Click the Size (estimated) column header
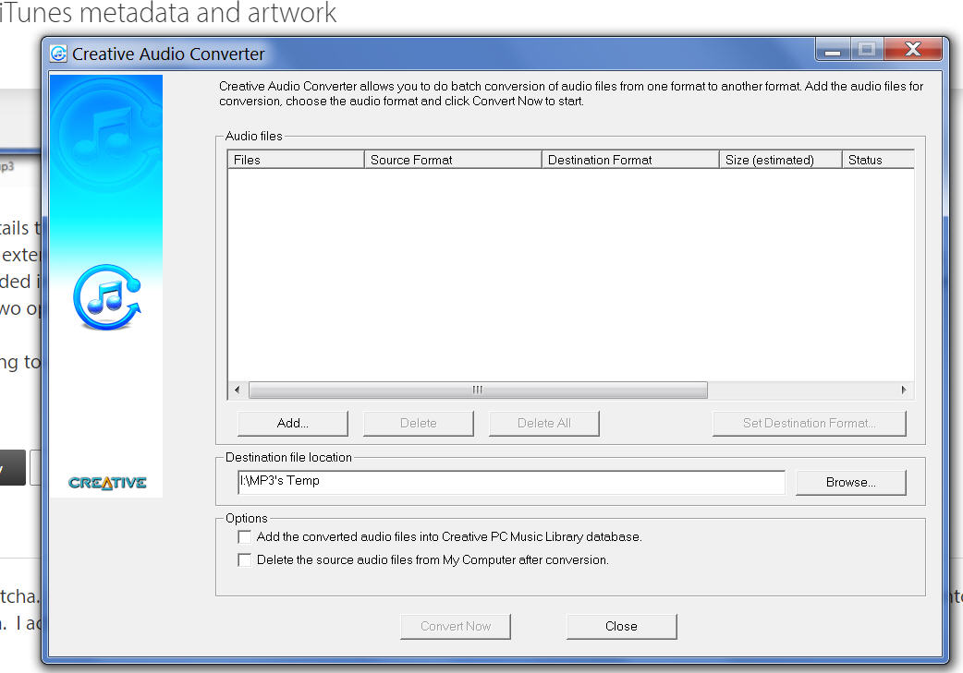 coord(780,160)
